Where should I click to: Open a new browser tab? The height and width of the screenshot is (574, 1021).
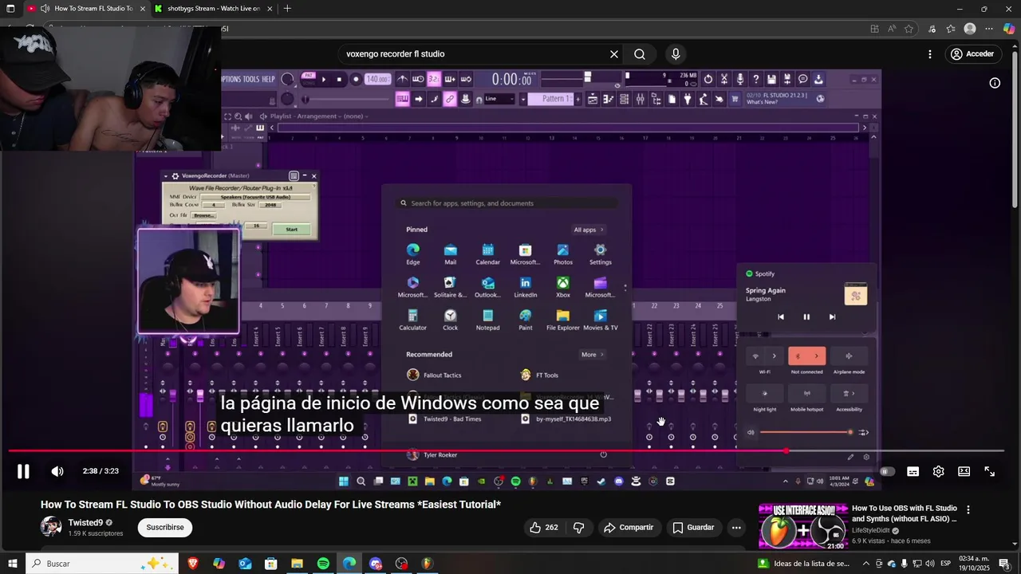click(x=287, y=9)
